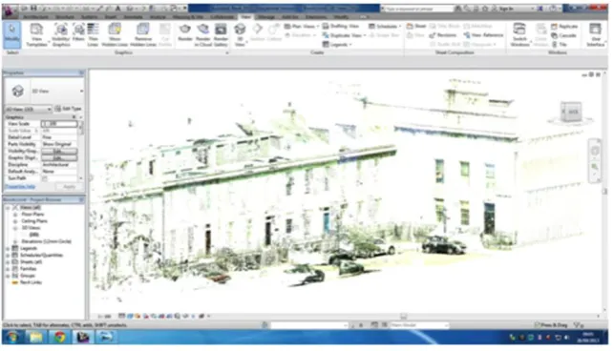Select Ceiling Plans in the Project Browser

(x=34, y=221)
